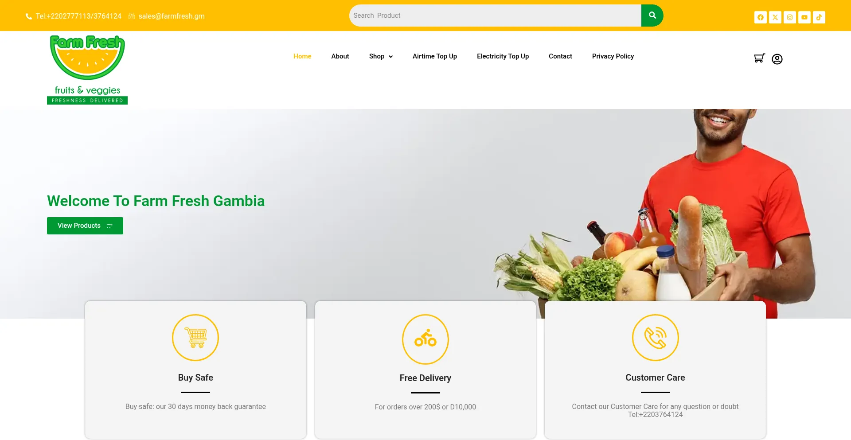Expand the Shop dropdown menu

click(x=381, y=56)
